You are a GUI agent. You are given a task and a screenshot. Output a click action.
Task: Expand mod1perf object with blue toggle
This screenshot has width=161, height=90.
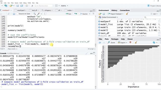(99, 21)
